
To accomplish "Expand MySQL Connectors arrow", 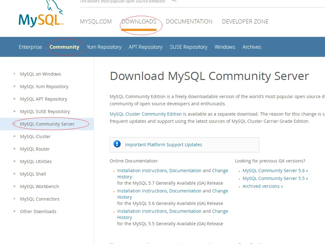I will pyautogui.click(x=14, y=199).
